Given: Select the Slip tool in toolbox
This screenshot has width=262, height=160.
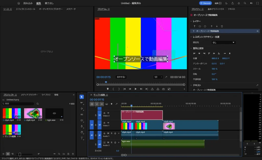Looking at the screenshot, I should point(82,120).
